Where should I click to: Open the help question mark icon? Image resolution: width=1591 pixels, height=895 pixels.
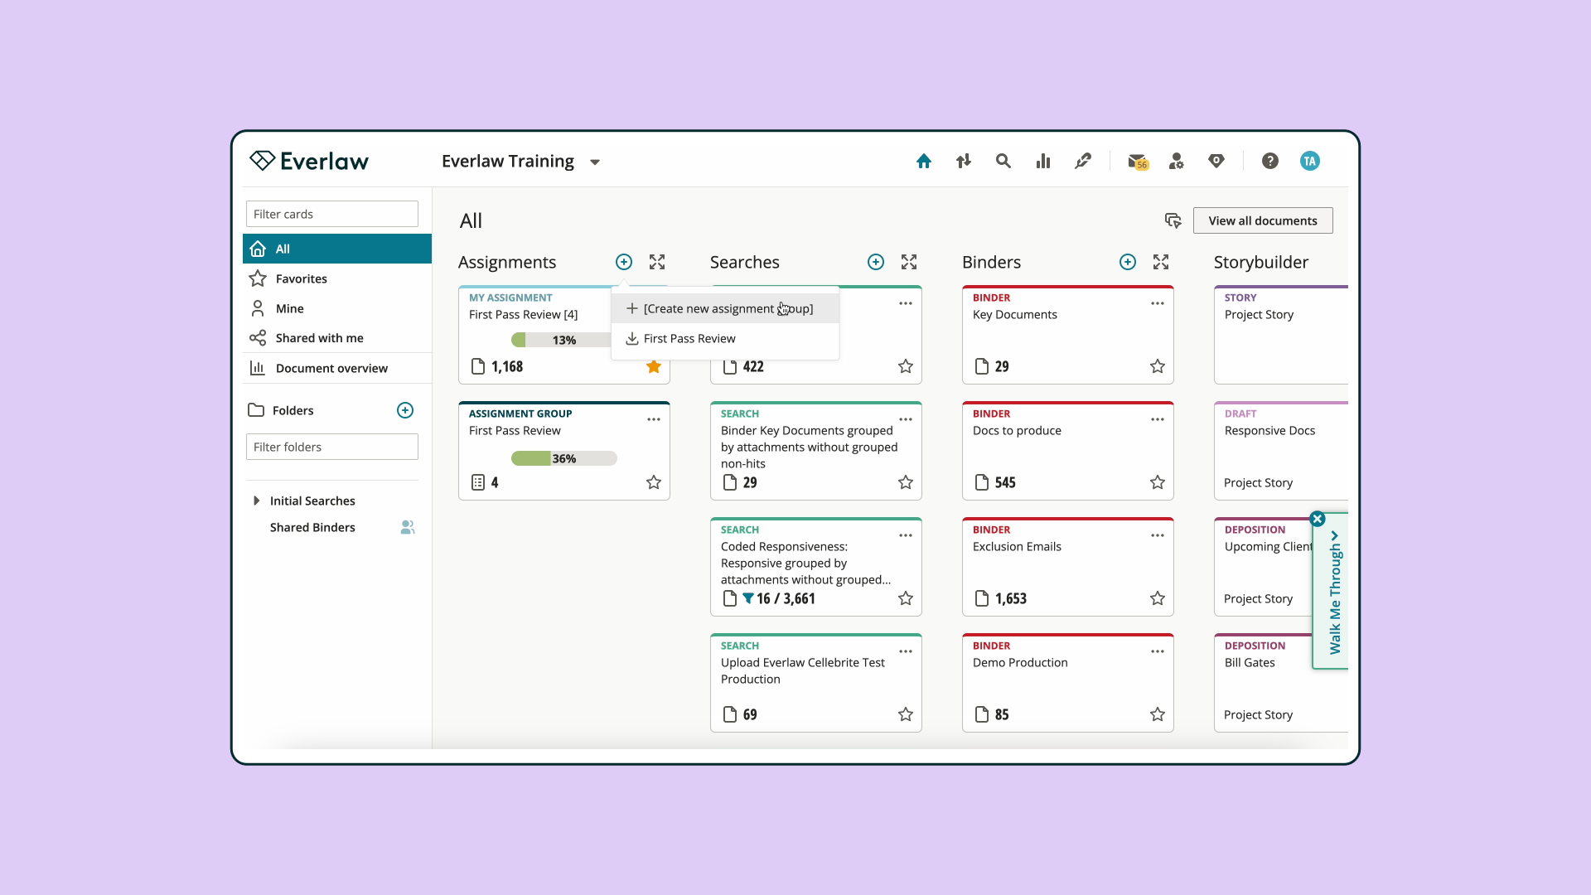(x=1269, y=161)
